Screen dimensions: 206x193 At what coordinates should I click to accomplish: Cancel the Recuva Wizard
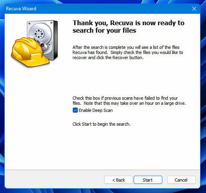[x=181, y=180]
